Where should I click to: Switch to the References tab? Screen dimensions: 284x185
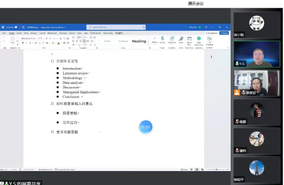pyautogui.click(x=52, y=33)
